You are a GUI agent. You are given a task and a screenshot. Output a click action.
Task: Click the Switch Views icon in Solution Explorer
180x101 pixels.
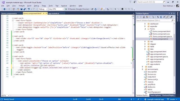(x=147, y=17)
